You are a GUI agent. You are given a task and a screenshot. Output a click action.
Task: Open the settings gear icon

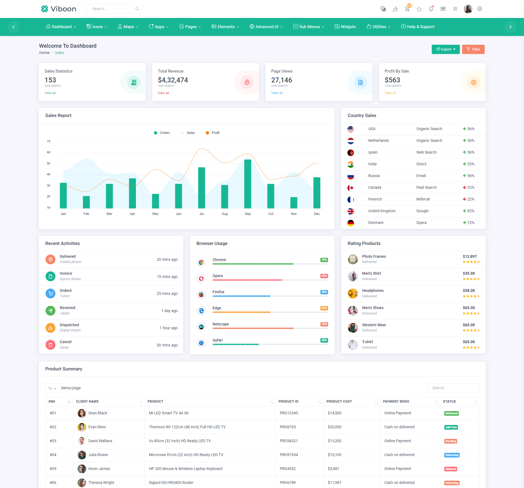(480, 9)
